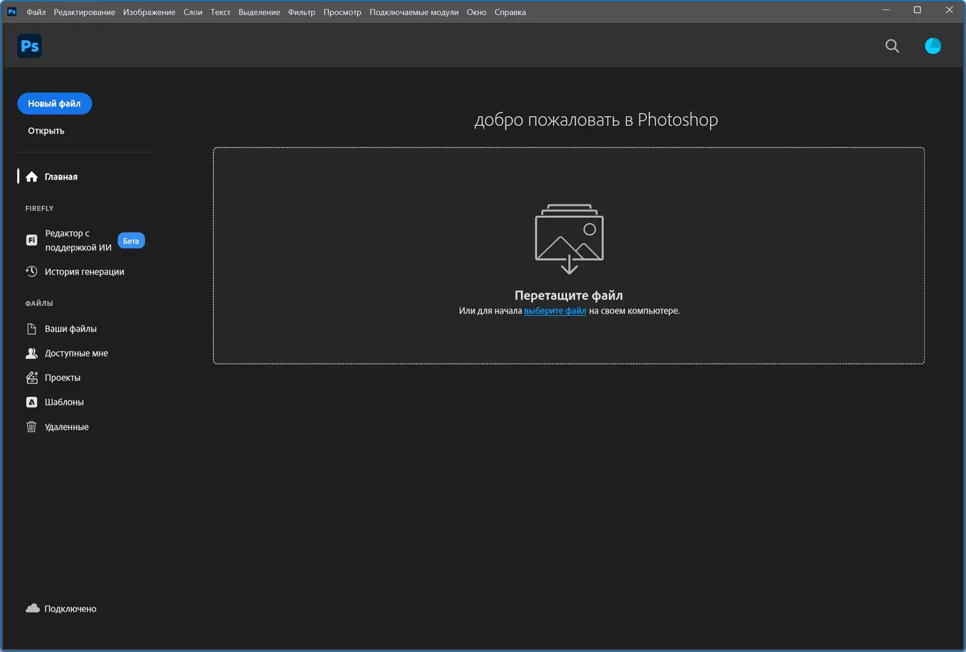
Task: Click the Шаблоны template icon
Action: [x=31, y=402]
